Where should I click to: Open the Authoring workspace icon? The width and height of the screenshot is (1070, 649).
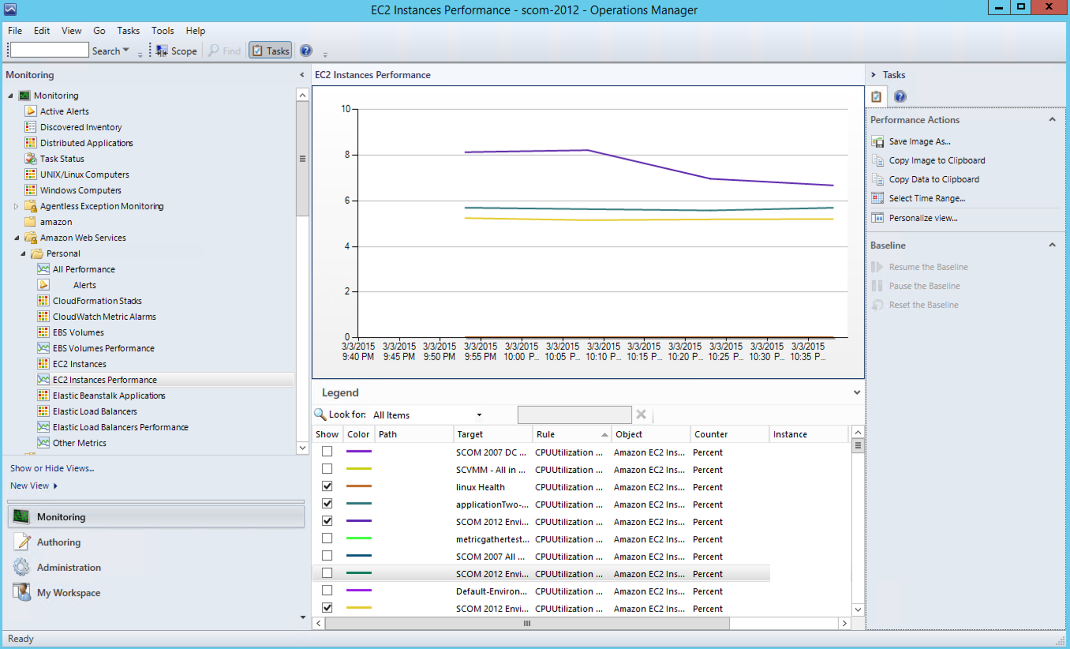[x=22, y=542]
